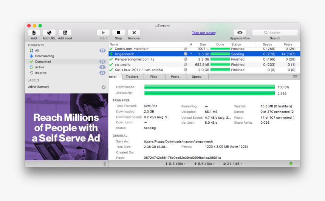
Task: Select the Downloading category
Action: 67,56
